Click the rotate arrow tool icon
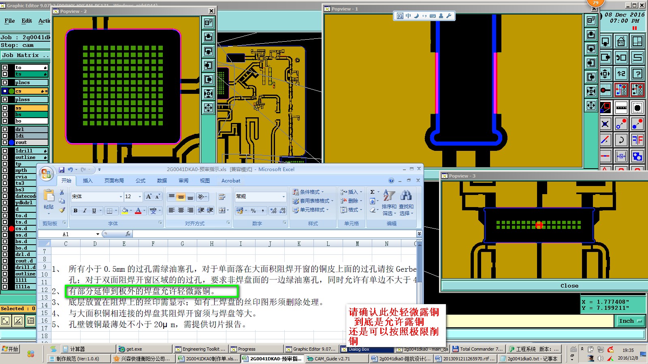648x364 pixels. click(621, 140)
